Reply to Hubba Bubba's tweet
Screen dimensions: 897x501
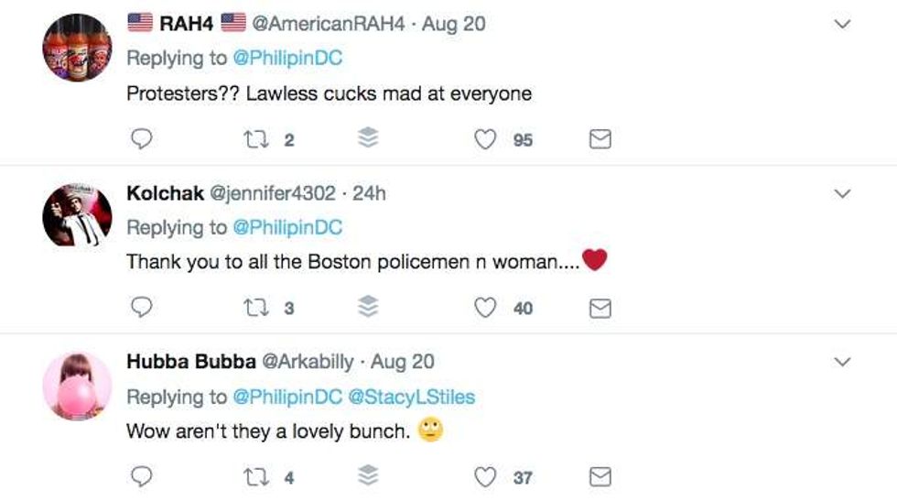pos(141,477)
